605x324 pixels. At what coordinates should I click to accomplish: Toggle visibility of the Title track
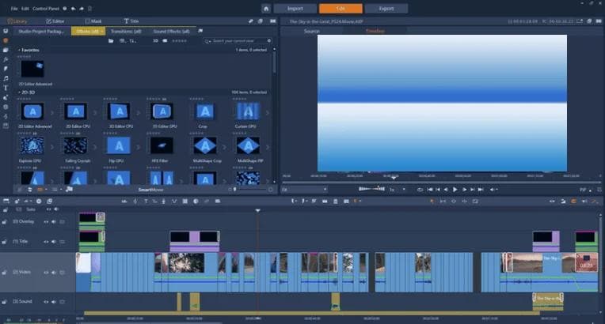[46, 242]
